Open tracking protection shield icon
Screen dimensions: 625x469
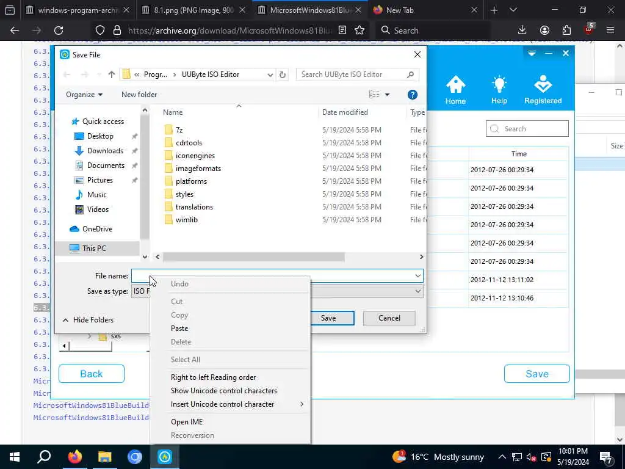[100, 31]
